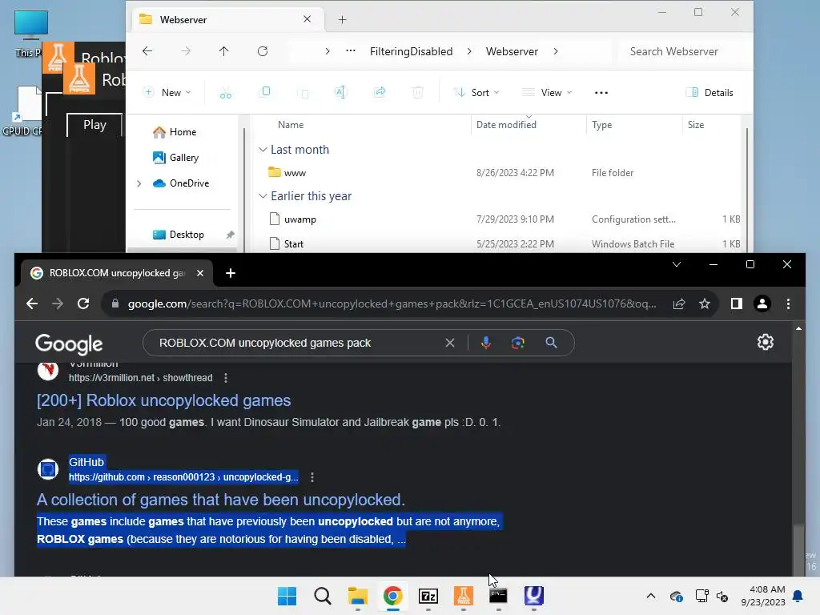Click Chrome back arrow
This screenshot has width=820, height=615.
click(x=32, y=303)
